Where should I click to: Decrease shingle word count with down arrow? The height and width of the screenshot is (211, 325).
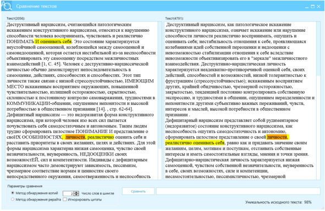(76, 195)
